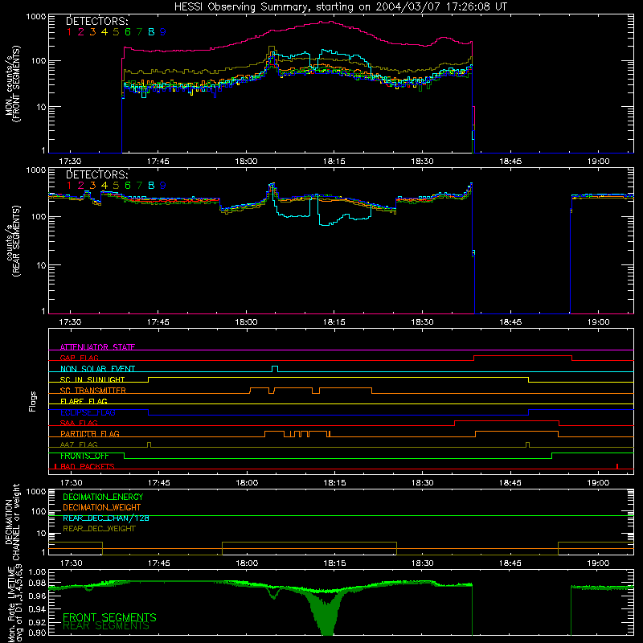Click the DECIMATION CHANNEL or weight axis label
The height and width of the screenshot is (643, 643).
click(x=12, y=522)
